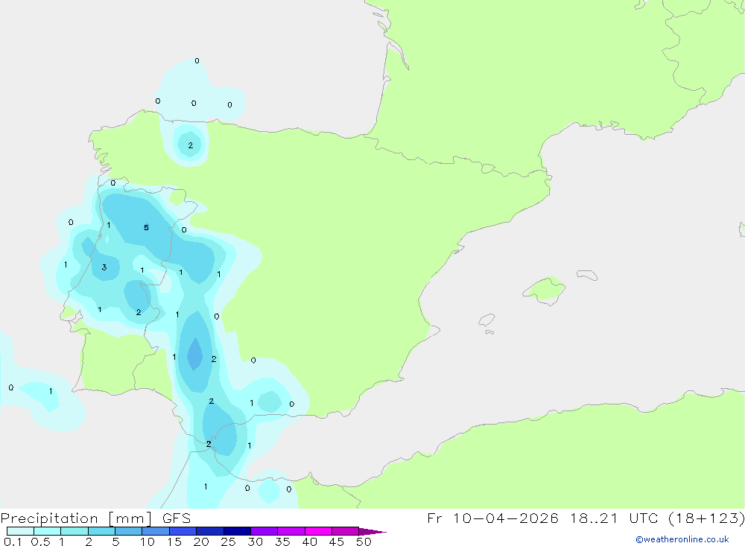This screenshot has height=546, width=745.
Task: Click the precipitation value '5' on the map
Action: pyautogui.click(x=146, y=228)
